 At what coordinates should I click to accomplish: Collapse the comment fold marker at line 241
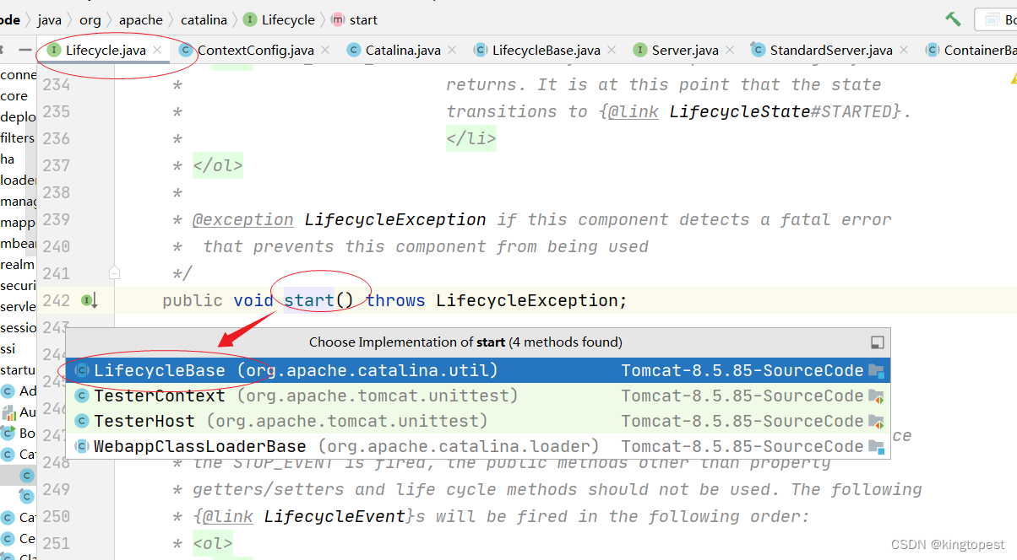click(114, 272)
